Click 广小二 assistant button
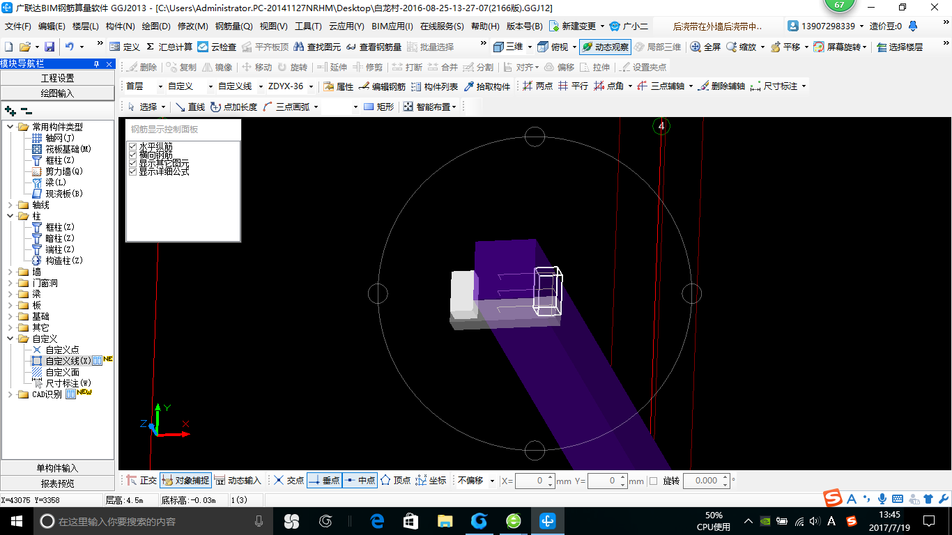The height and width of the screenshot is (535, 952). click(x=629, y=26)
